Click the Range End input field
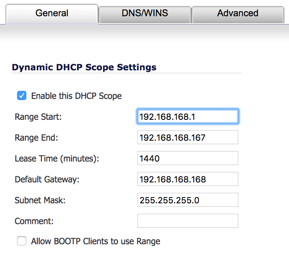The width and height of the screenshot is (289, 269). click(188, 137)
